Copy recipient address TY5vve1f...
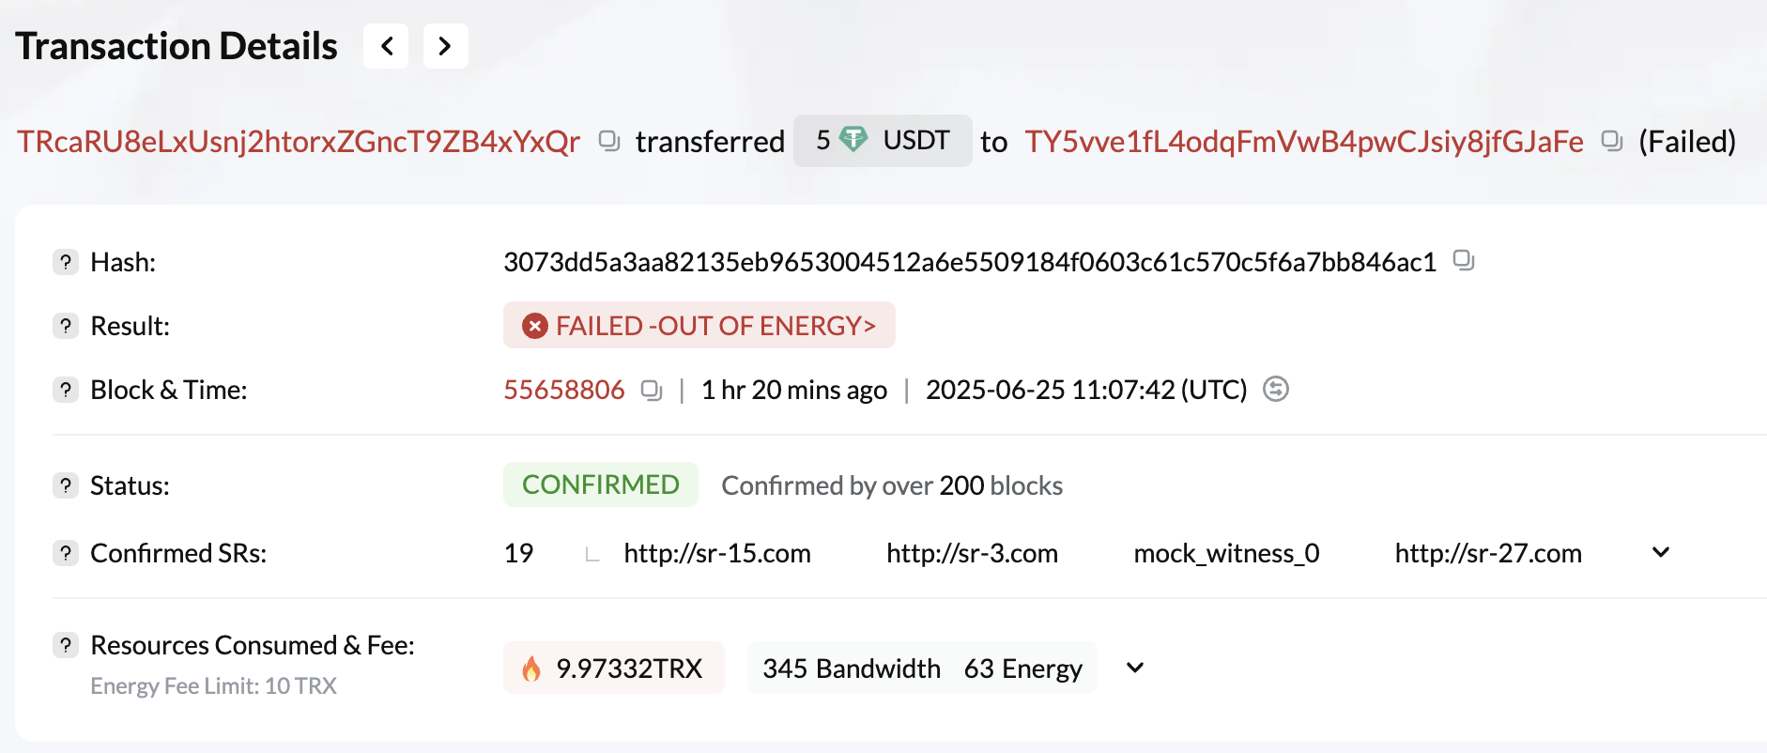 click(x=1612, y=141)
